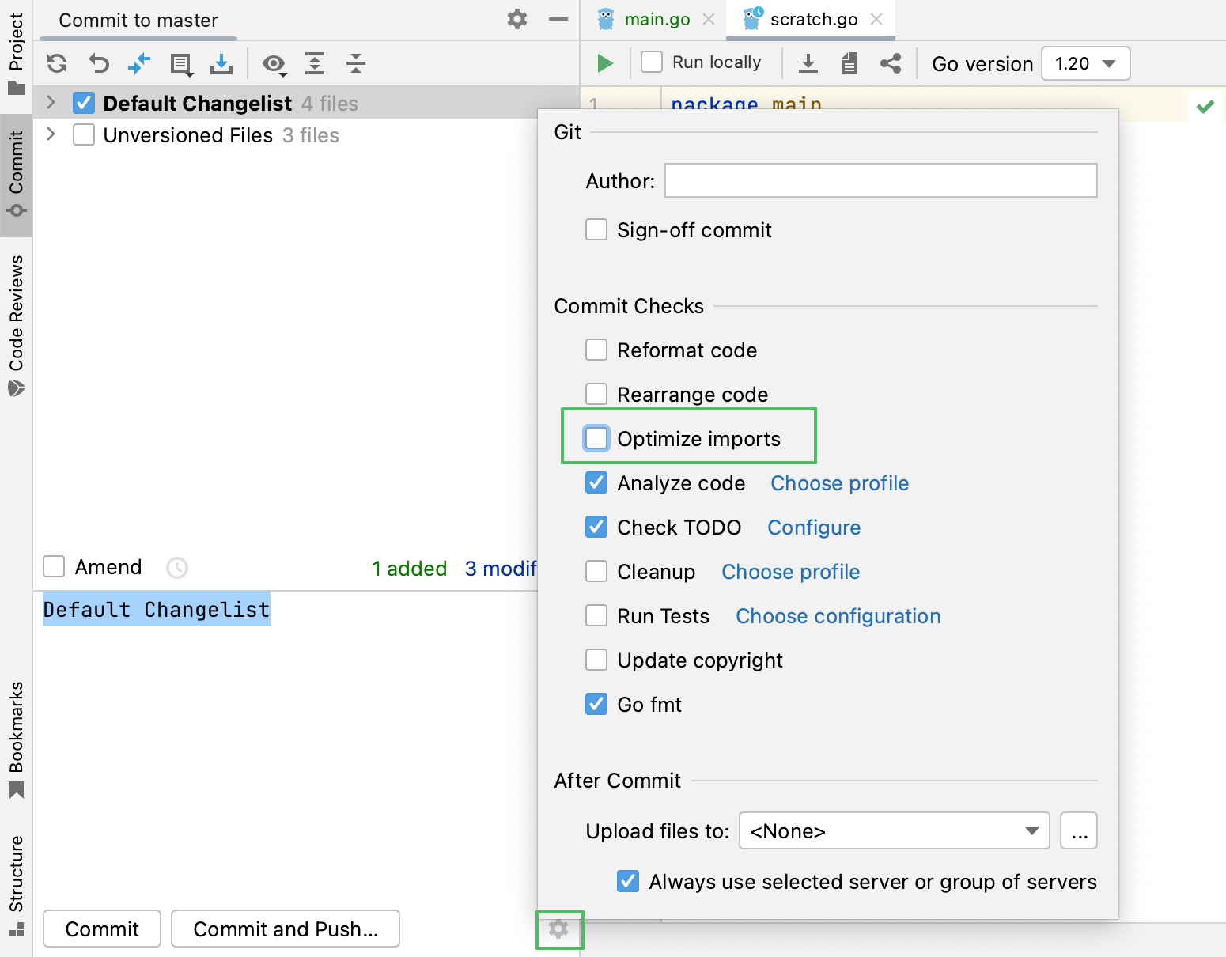Open the Go version dropdown

1085,63
